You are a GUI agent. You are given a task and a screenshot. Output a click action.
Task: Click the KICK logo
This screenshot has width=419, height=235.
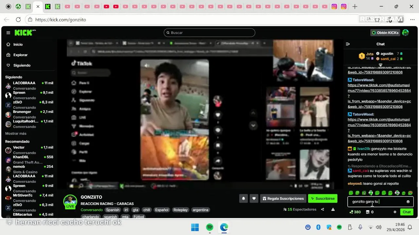(x=25, y=33)
